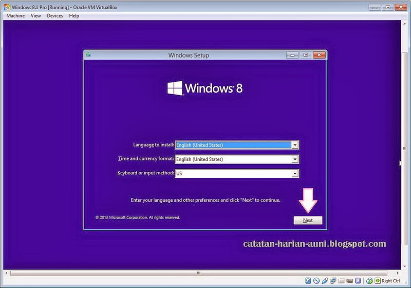Click the mouse integration status icon

(x=369, y=281)
